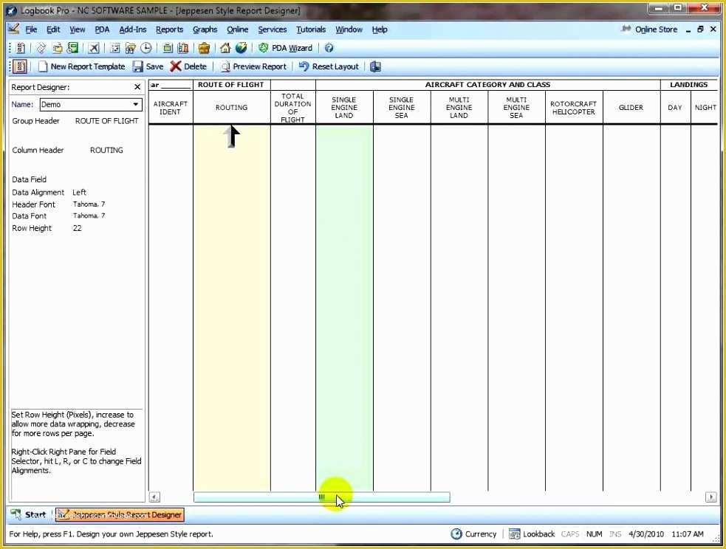Click the globe with lightning icon
The height and width of the screenshot is (549, 726).
(242, 48)
